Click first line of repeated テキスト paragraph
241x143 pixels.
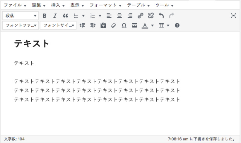point(97,81)
